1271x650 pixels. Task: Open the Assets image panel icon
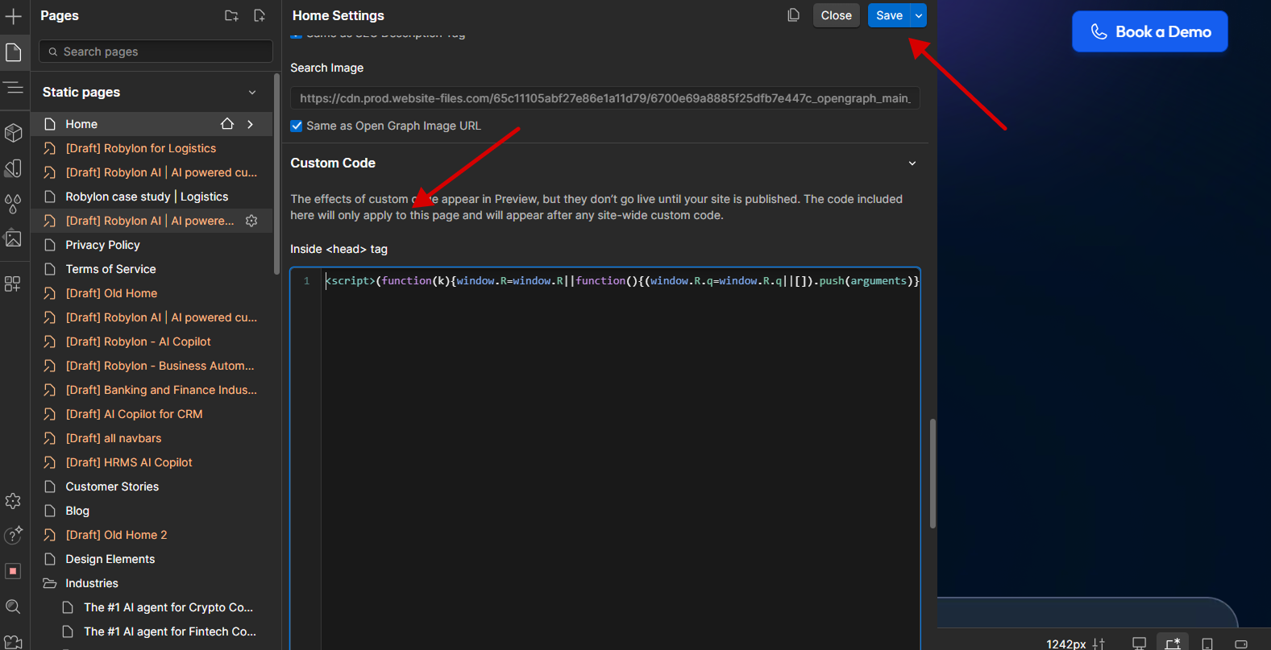(x=14, y=238)
